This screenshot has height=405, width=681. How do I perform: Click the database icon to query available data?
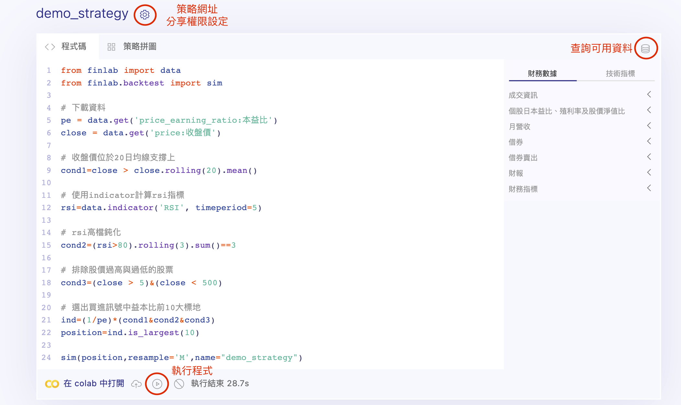pos(645,49)
